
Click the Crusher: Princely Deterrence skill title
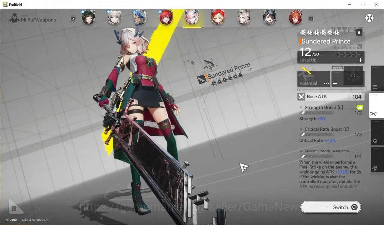(327, 151)
